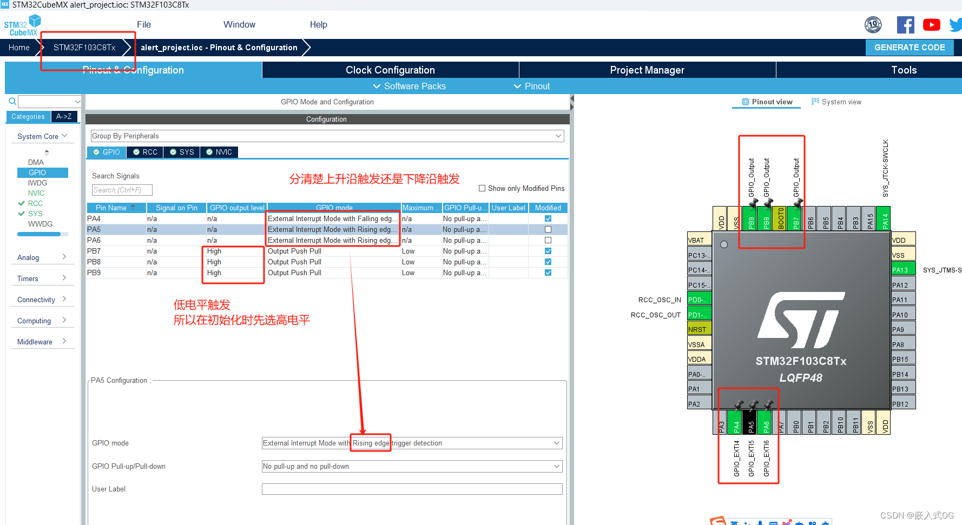Open the Help menu
962x525 pixels.
click(x=318, y=24)
